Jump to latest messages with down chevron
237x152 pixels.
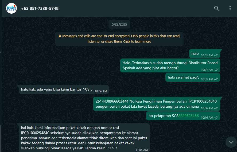(x=231, y=142)
